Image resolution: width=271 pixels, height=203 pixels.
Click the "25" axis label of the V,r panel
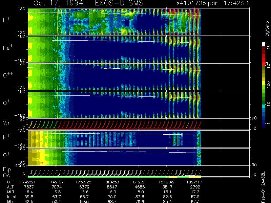(23, 119)
